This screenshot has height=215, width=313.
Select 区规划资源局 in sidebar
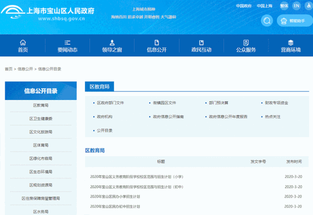[41, 185]
